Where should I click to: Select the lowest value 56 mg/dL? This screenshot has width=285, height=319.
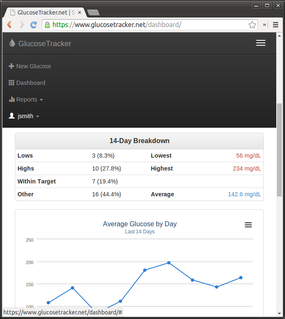pos(248,156)
